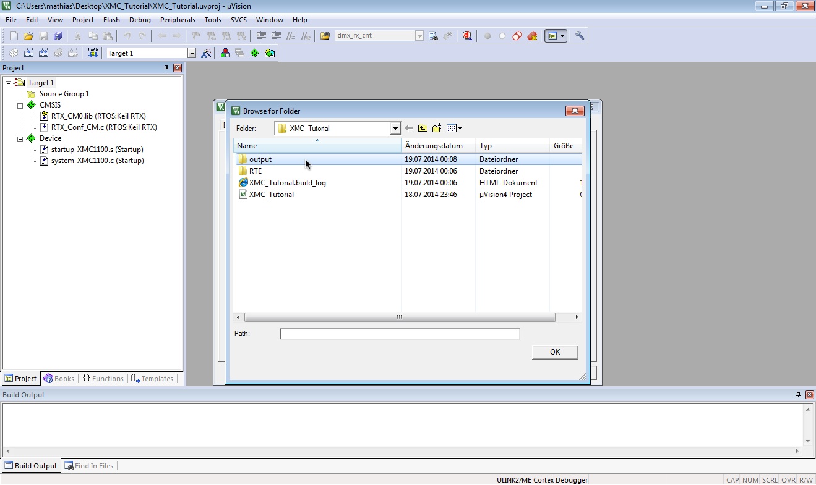Screen dimensions: 816x485
Task: Go up one folder level in Browse dialog
Action: (423, 129)
